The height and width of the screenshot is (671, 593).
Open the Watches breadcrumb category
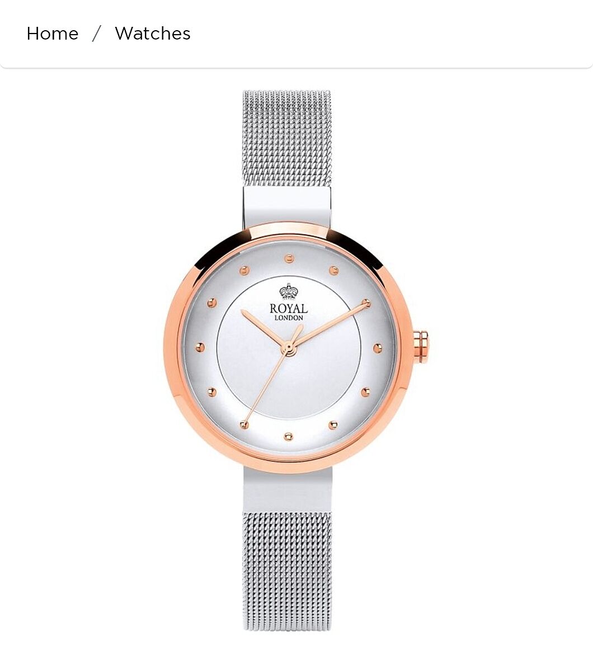[x=153, y=34]
